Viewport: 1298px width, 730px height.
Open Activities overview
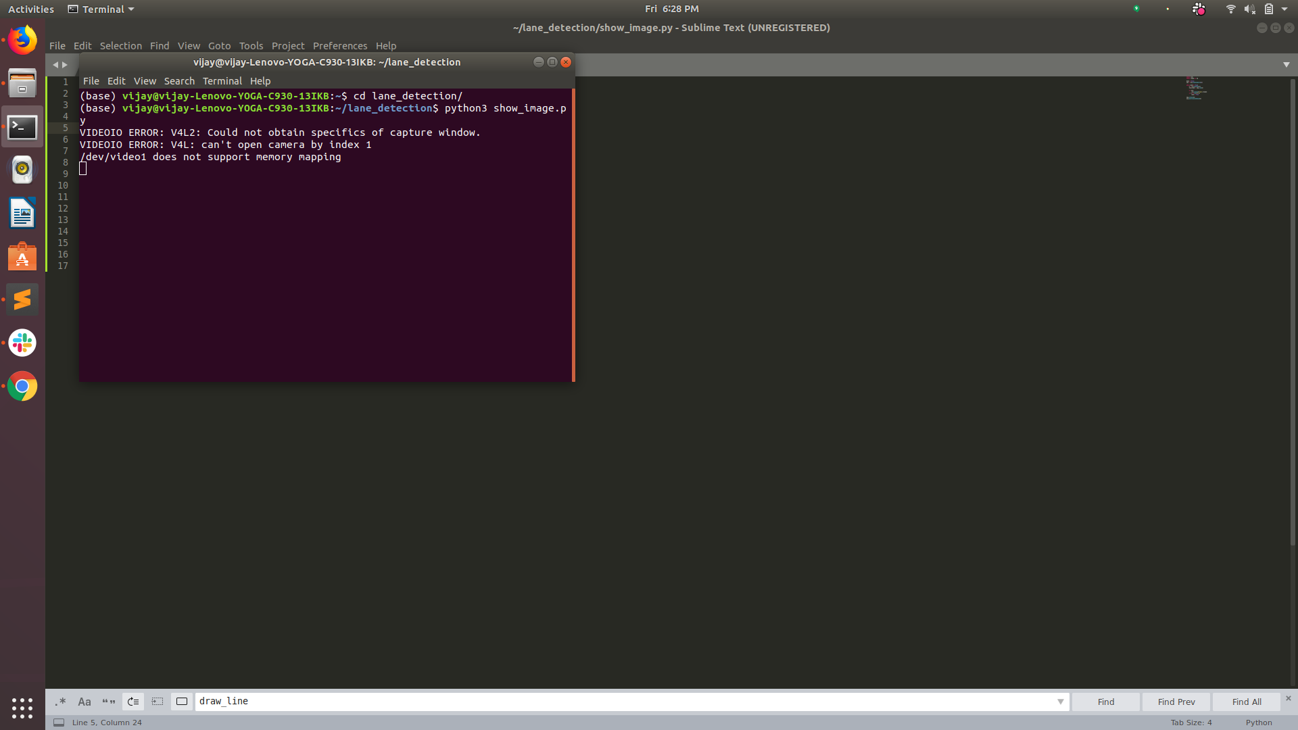[x=31, y=9]
